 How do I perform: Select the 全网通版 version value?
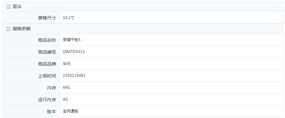pos(71,111)
